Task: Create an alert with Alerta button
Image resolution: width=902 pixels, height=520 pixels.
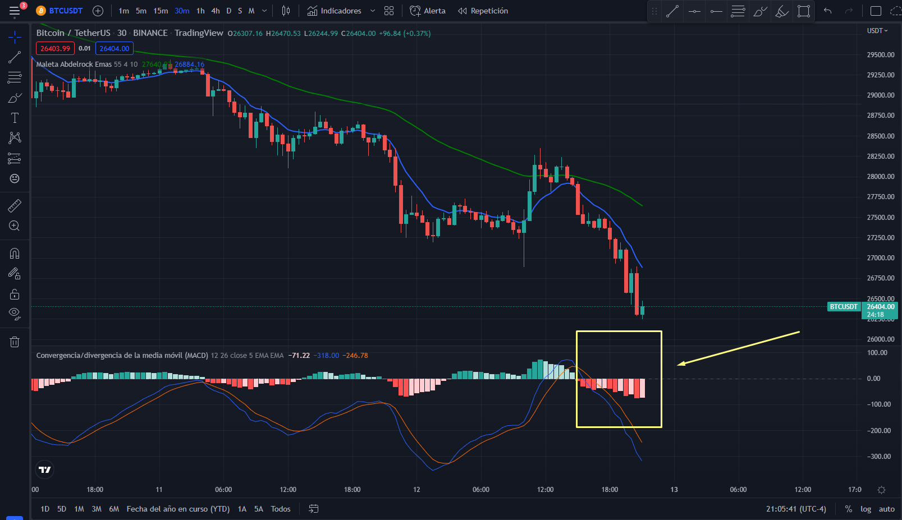Action: point(428,11)
